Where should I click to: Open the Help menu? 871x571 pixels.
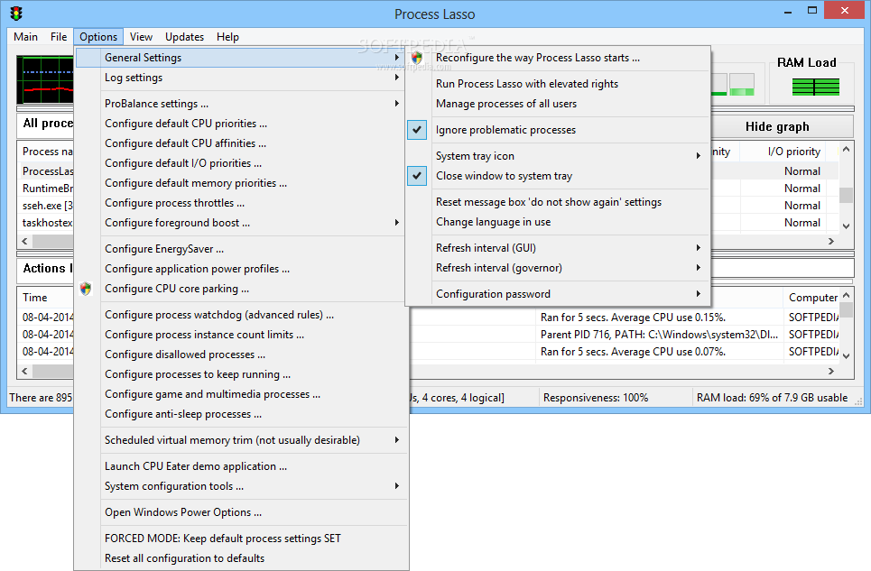[227, 37]
